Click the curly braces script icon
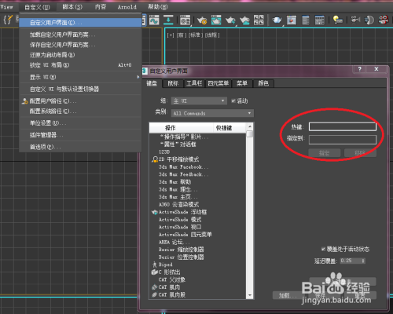393x314 pixels. point(8,20)
